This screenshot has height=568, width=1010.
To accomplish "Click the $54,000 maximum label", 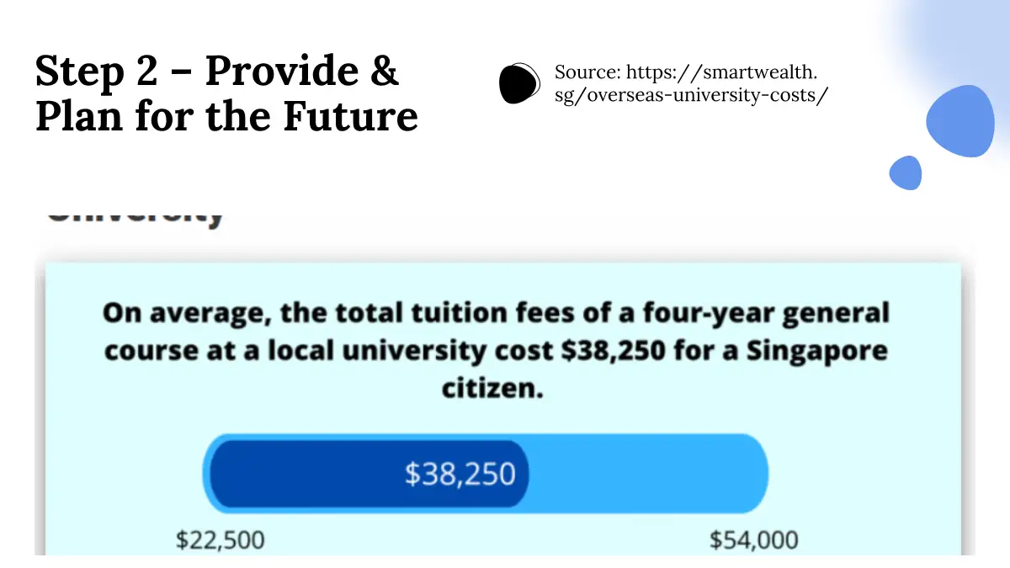I will (x=753, y=539).
